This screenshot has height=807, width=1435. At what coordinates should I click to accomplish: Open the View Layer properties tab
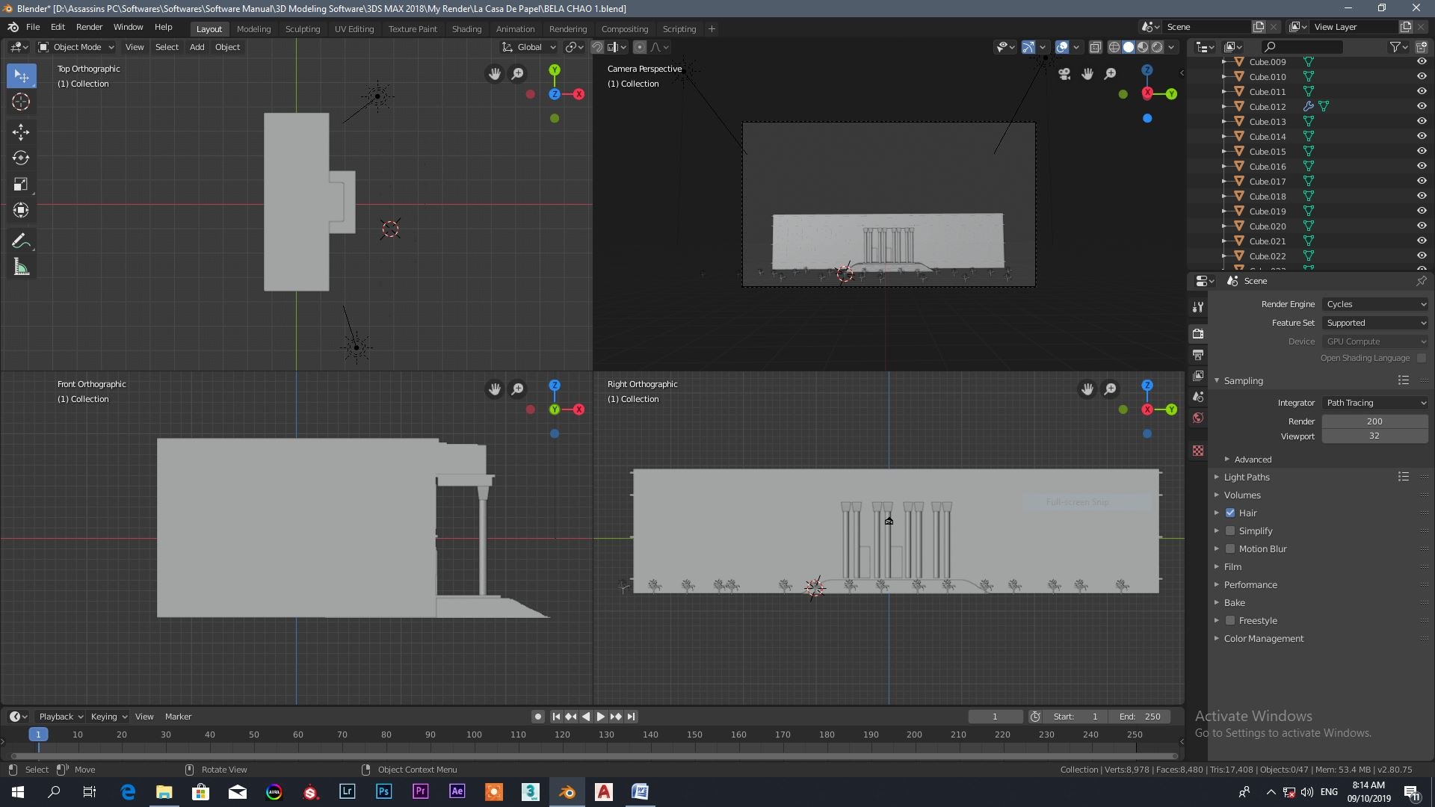point(1198,376)
